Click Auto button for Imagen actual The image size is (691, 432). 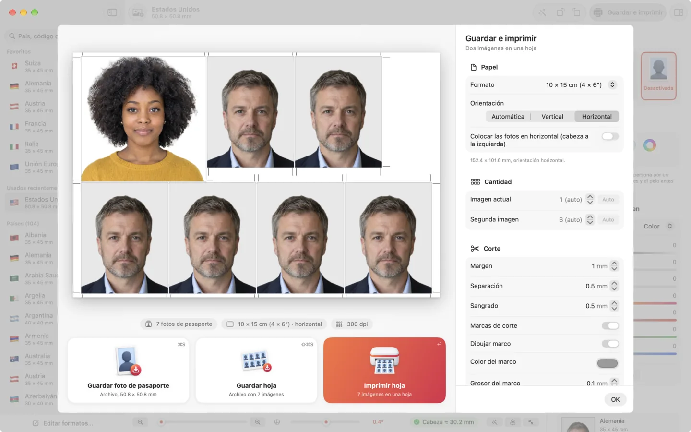(x=608, y=200)
